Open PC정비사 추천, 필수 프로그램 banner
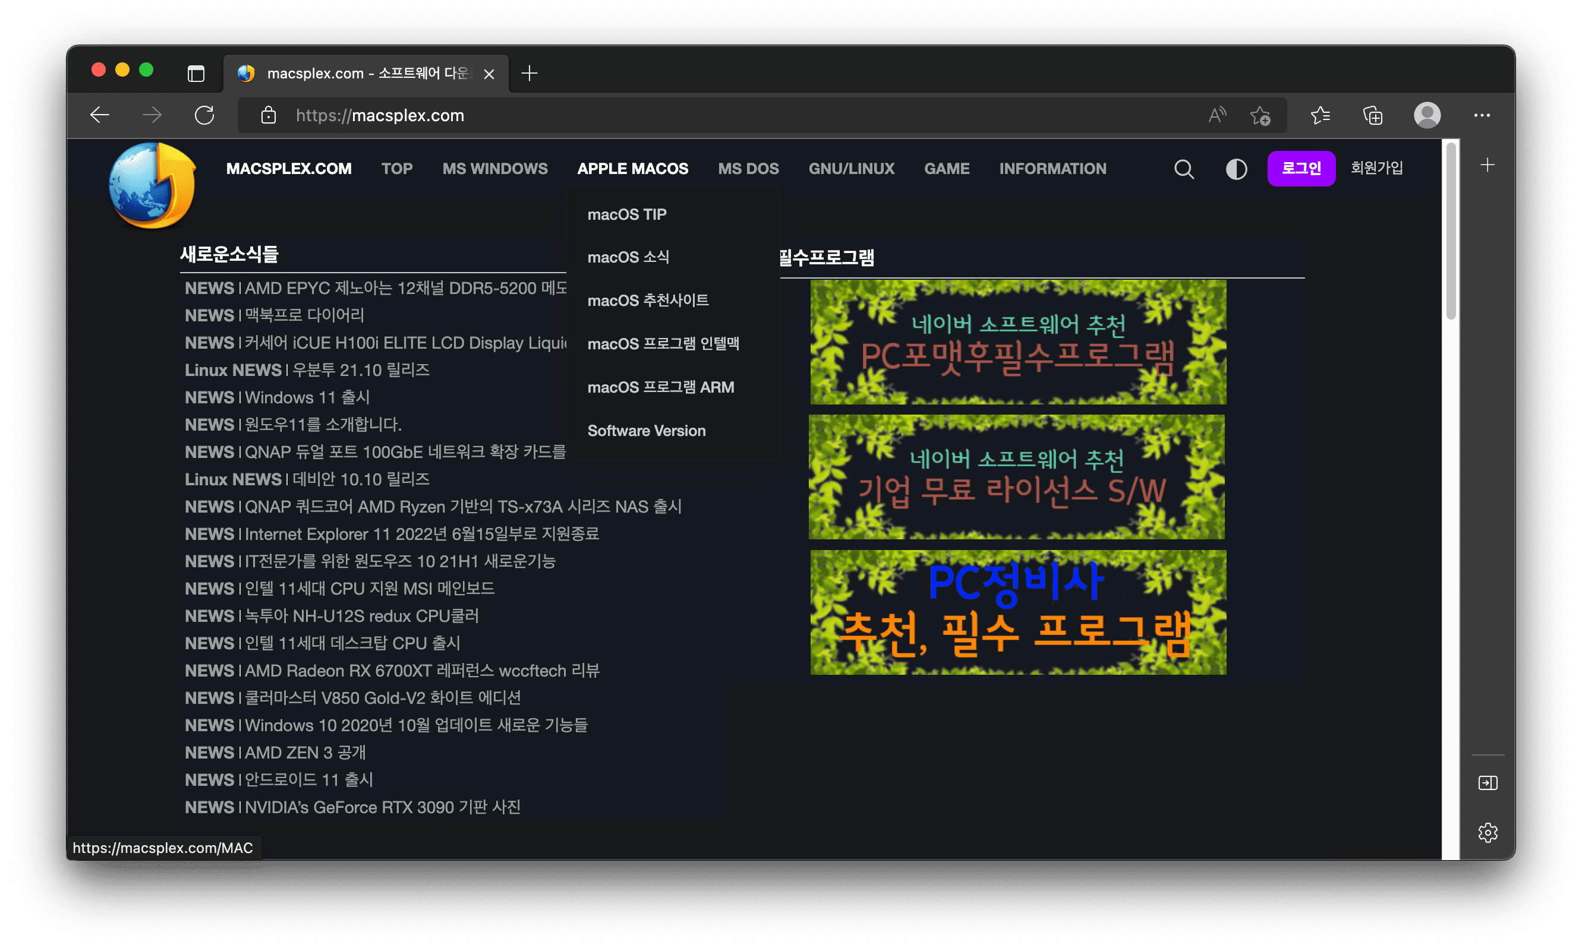1582x948 pixels. click(x=1018, y=612)
